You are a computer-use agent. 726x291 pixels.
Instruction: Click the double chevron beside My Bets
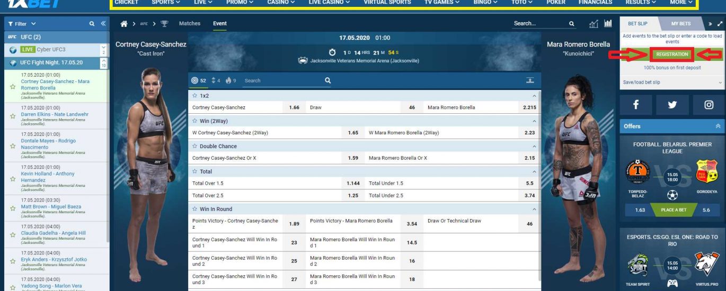(710, 24)
